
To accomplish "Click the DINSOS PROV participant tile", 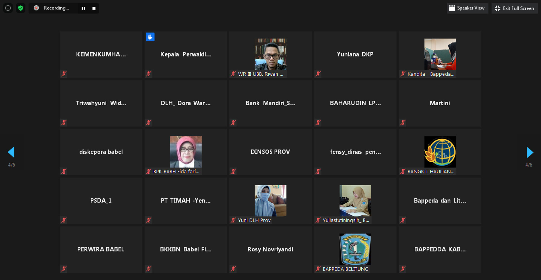I will click(270, 152).
